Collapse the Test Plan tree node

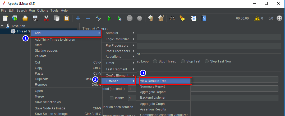pyautogui.click(x=2, y=26)
